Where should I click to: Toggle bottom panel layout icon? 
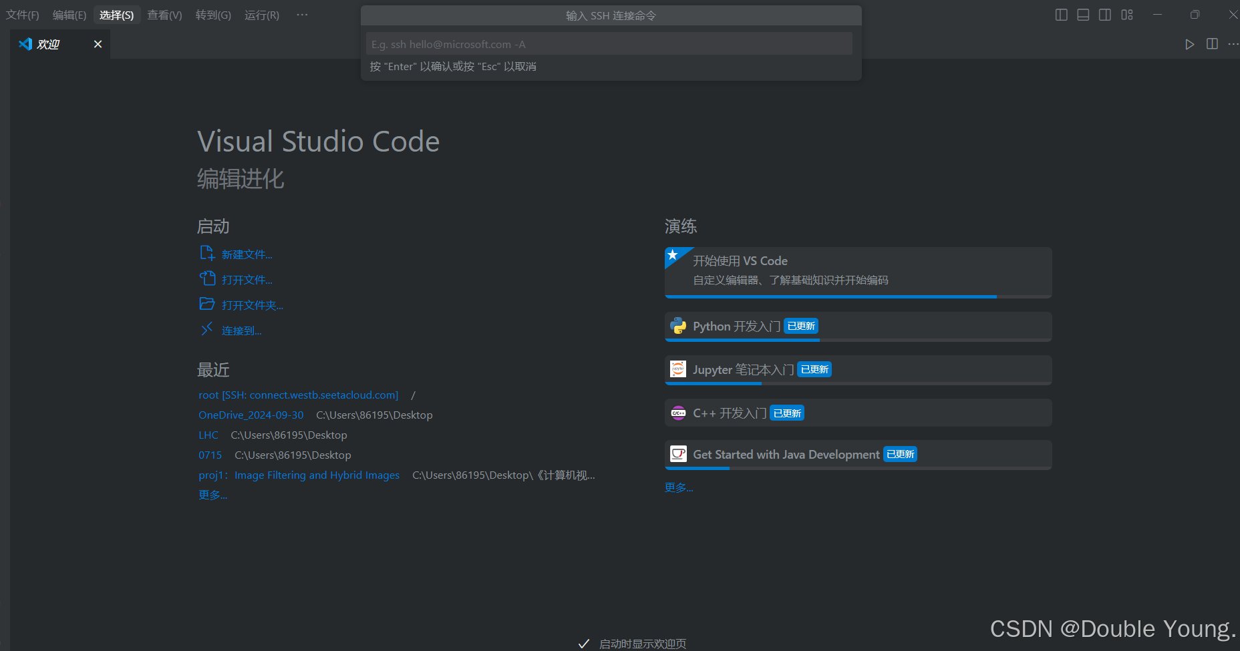pos(1083,15)
